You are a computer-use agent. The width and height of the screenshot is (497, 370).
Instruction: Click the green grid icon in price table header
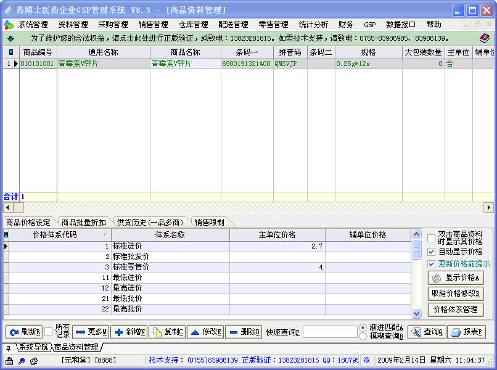point(6,235)
